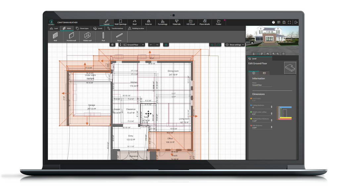Open the Materials step
This screenshot has height=191, width=339.
177,22
